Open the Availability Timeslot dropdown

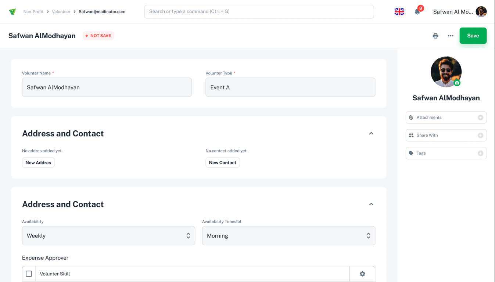(288, 236)
